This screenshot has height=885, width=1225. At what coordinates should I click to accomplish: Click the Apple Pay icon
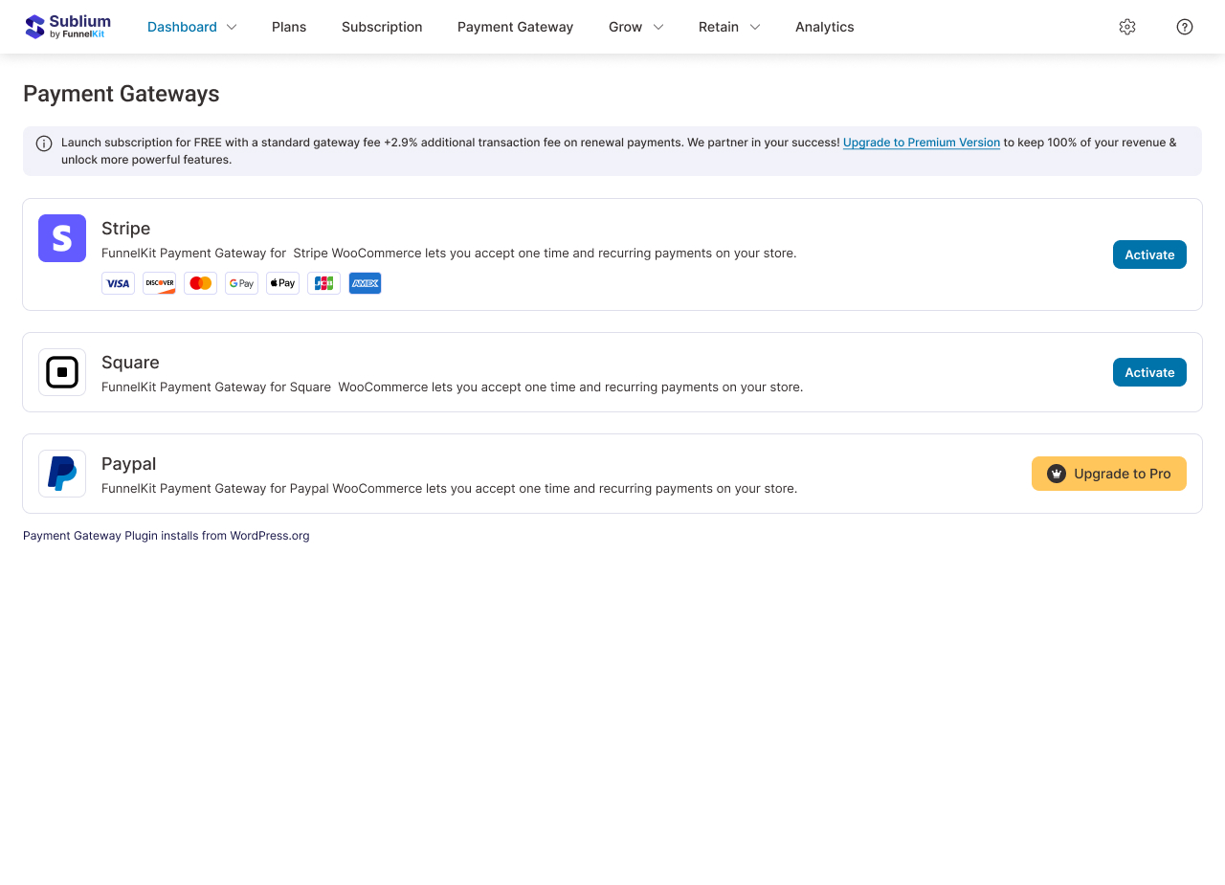(282, 283)
